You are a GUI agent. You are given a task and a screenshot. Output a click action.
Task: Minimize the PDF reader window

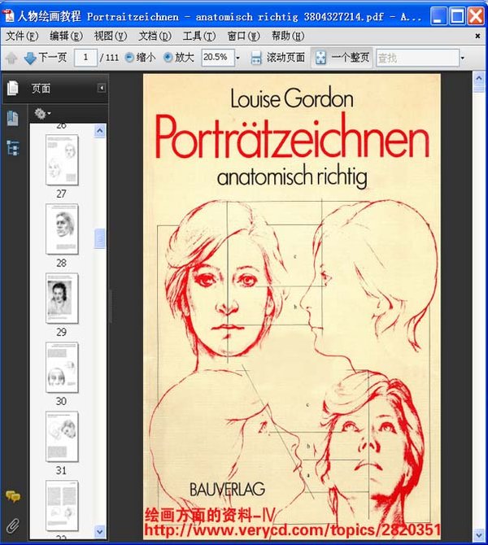[438, 16]
